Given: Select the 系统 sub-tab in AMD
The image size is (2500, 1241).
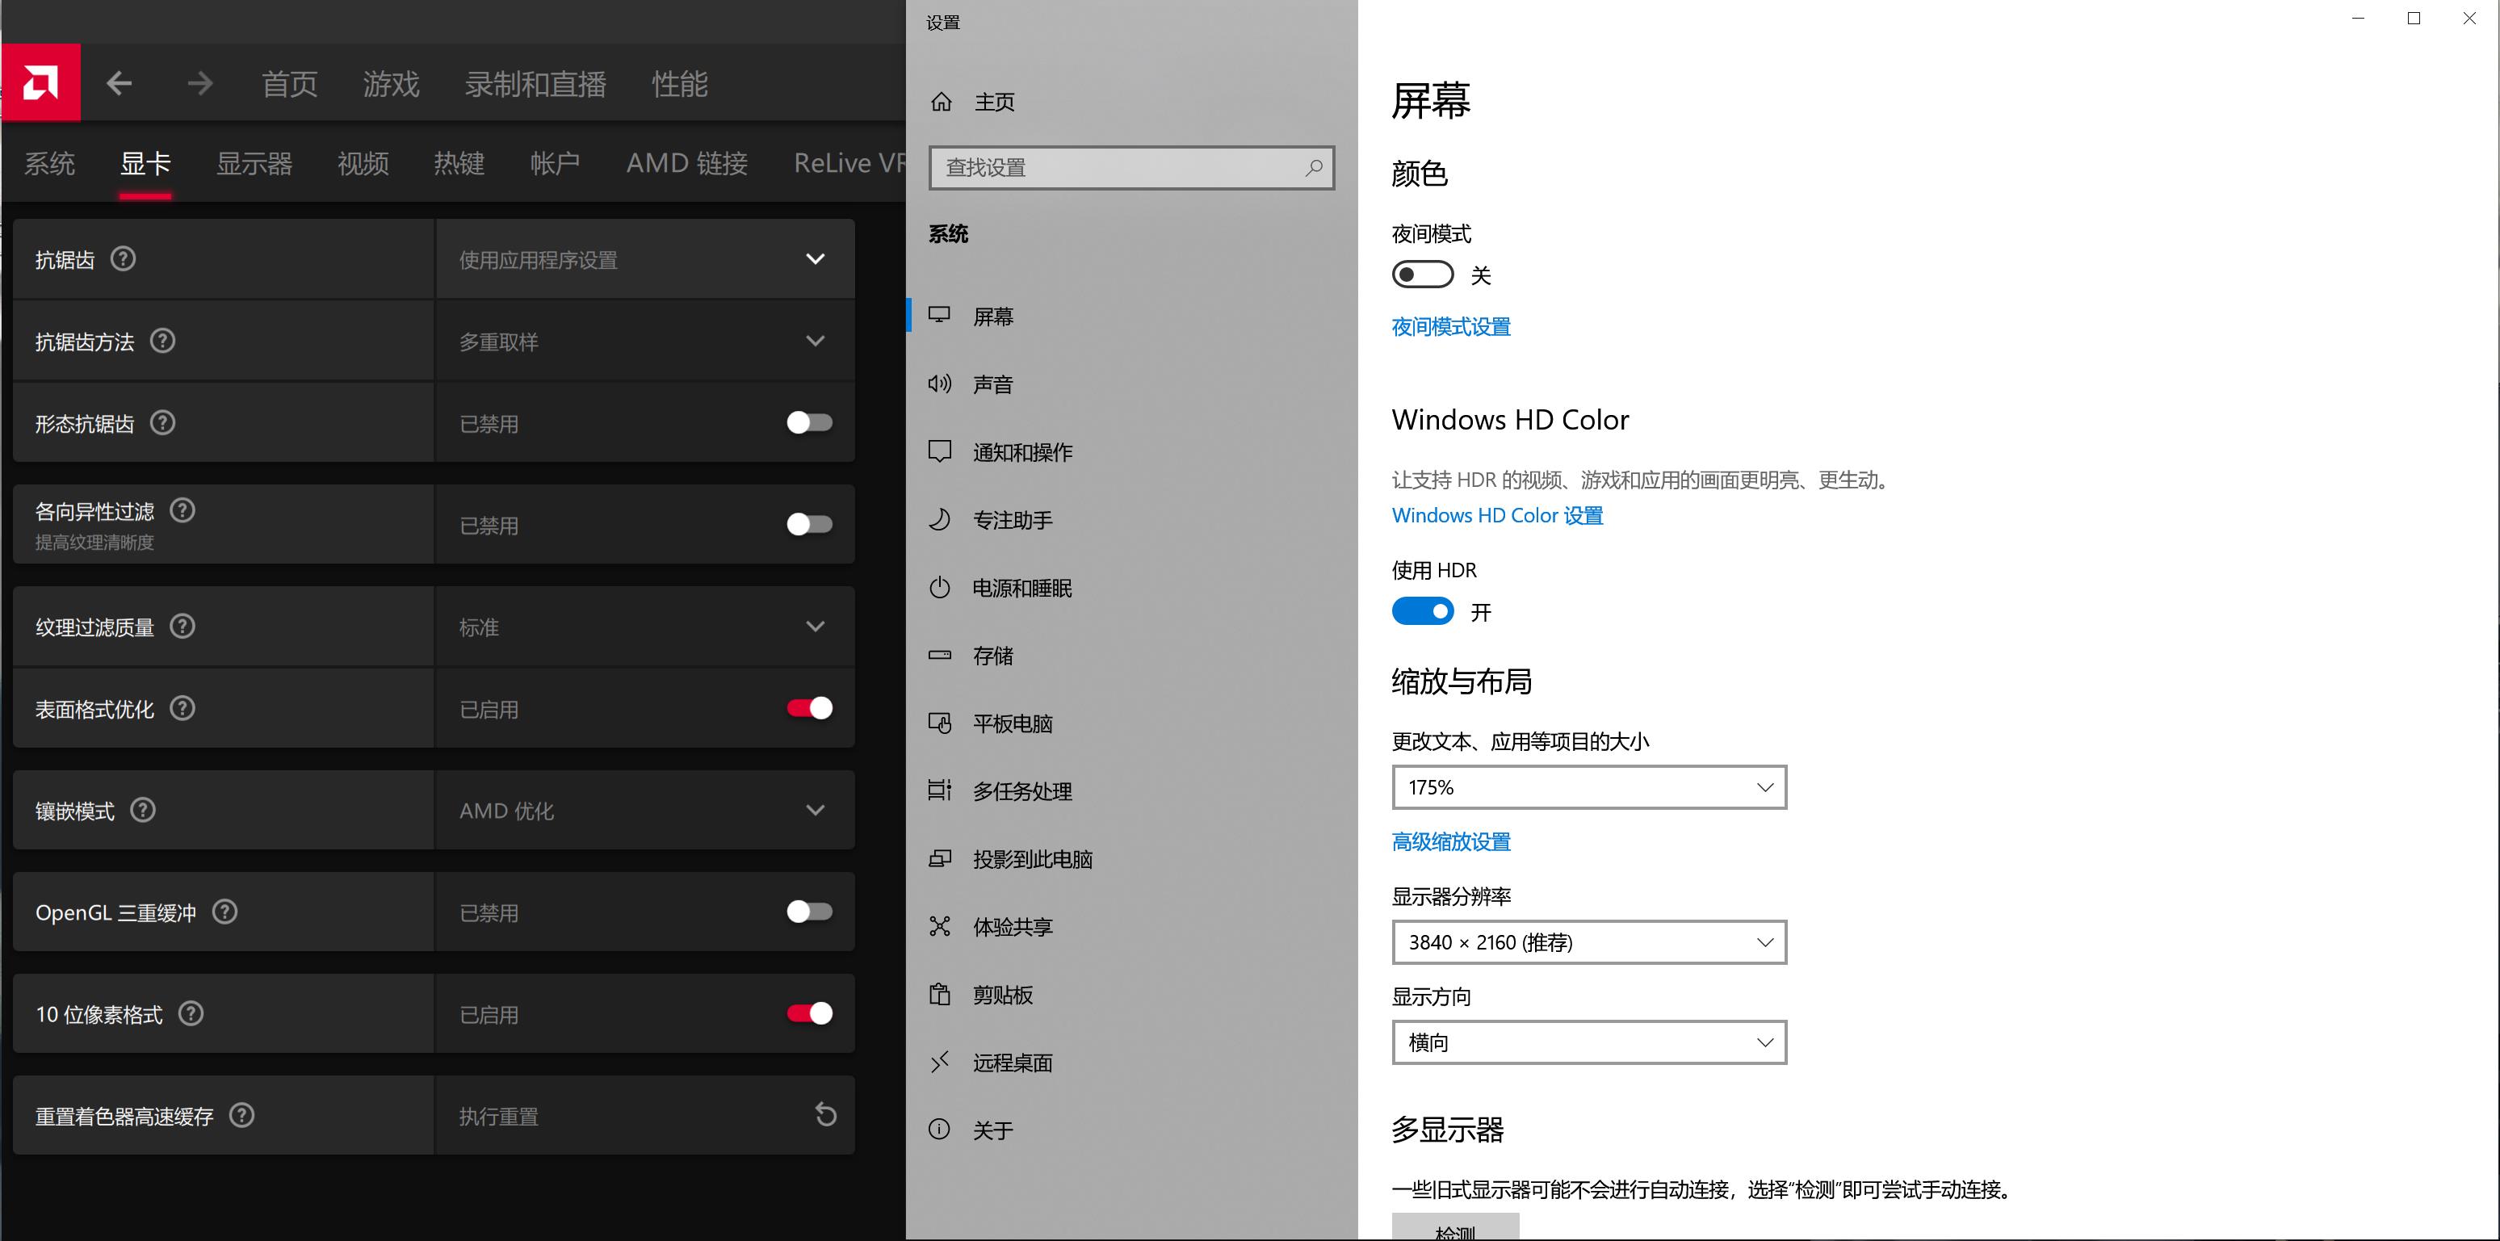Looking at the screenshot, I should [49, 163].
